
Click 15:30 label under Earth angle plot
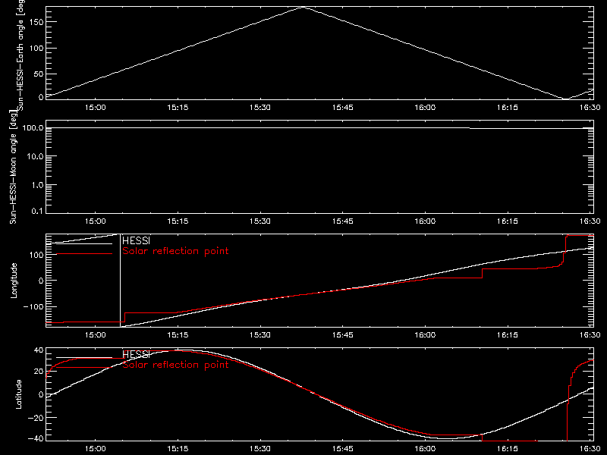pos(260,107)
